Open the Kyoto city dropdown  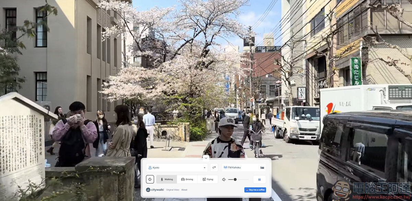click(177, 168)
